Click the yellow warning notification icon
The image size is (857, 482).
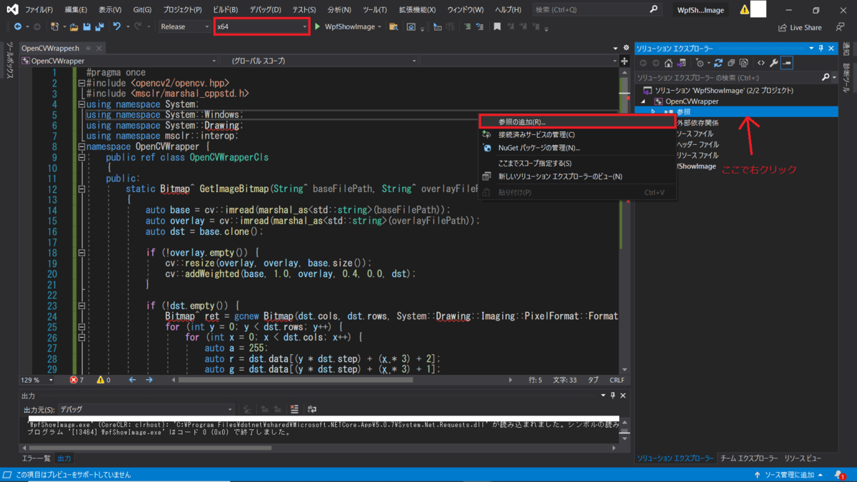point(745,10)
